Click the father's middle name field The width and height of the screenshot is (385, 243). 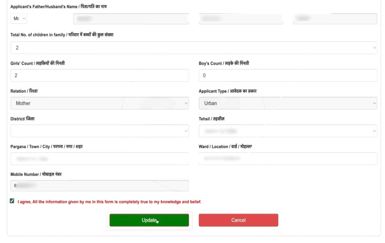241,19
